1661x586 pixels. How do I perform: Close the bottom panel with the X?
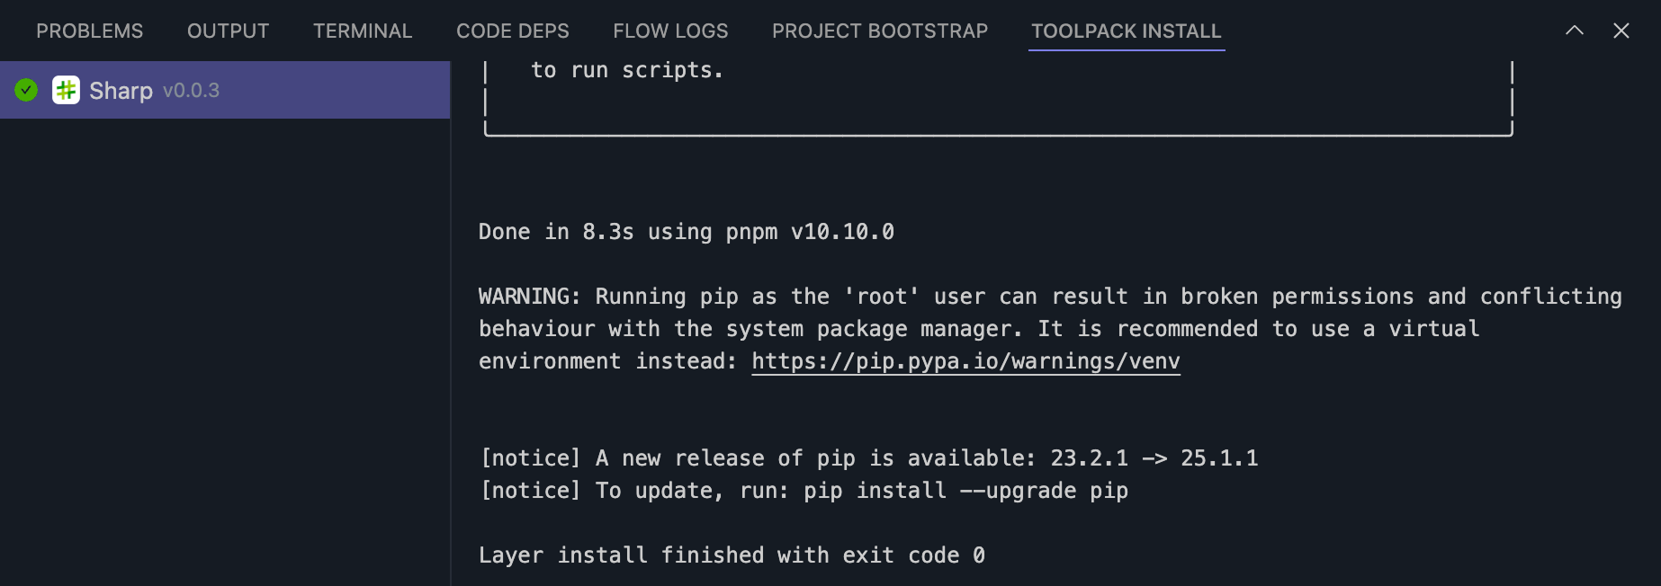tap(1621, 31)
